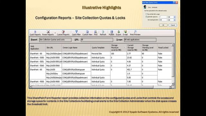Open the disk space limit unit dropdown

(x=174, y=17)
